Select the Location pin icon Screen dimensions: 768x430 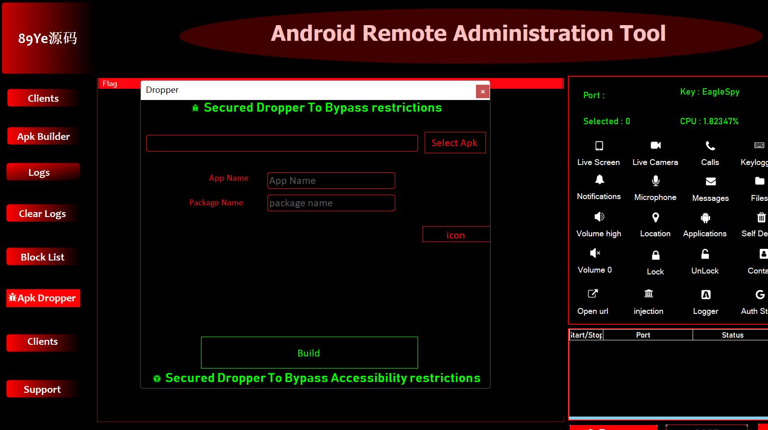point(655,217)
